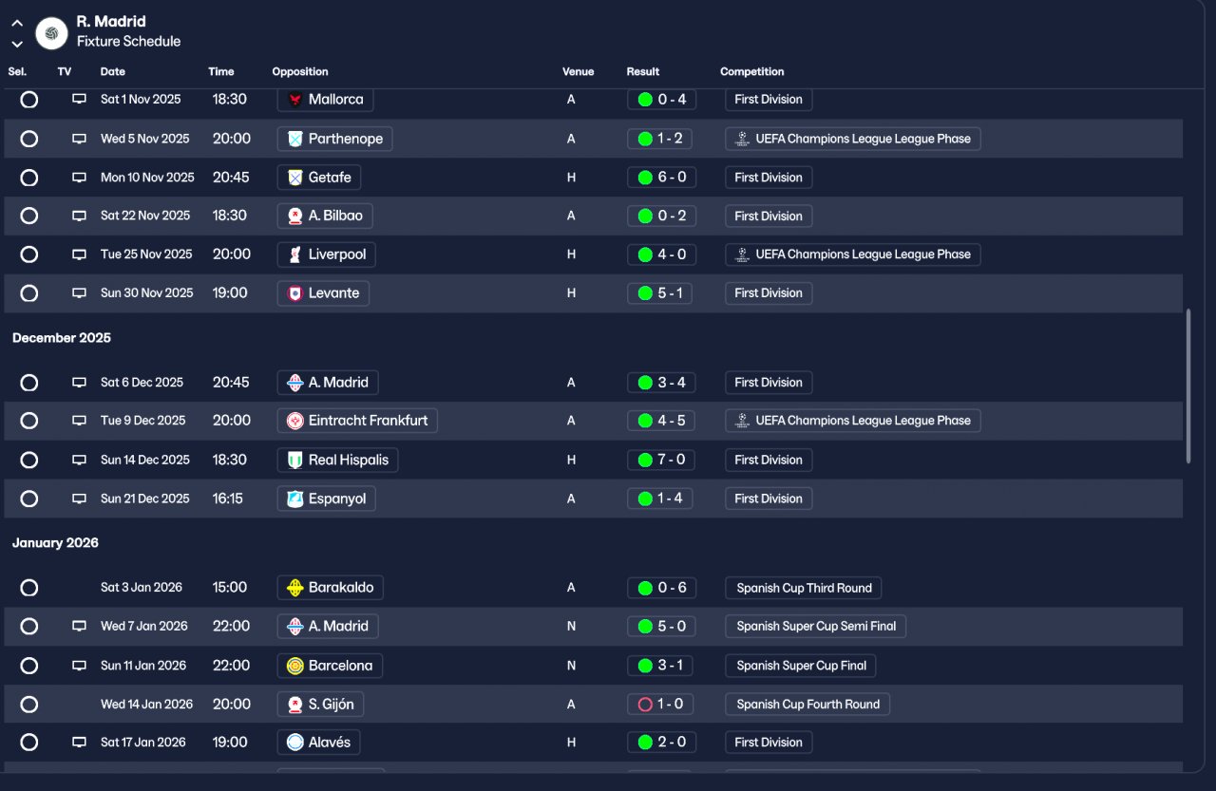Viewport: 1216px width, 791px height.
Task: Click the R. Madrid club badge icon
Action: pos(51,33)
